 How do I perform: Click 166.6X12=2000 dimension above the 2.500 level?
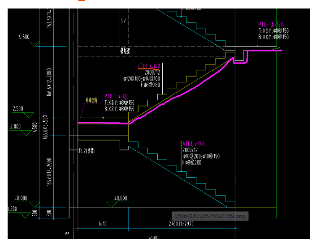[x=49, y=82]
